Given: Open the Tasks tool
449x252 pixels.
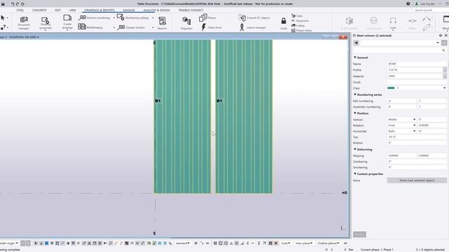Looking at the screenshot, I should pos(297,15).
